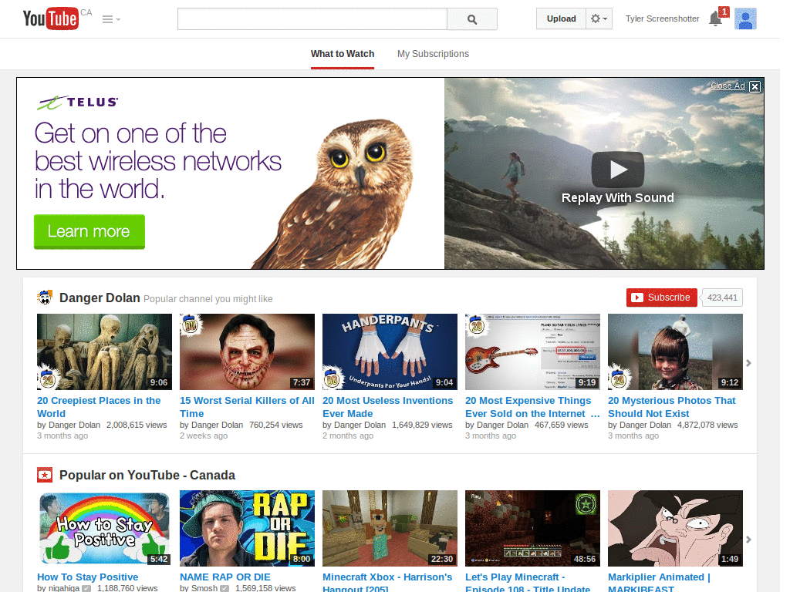Viewport: 790px width, 592px height.
Task: Click Danger Dolan under 15 Worst Serial Killers
Action: tap(217, 425)
